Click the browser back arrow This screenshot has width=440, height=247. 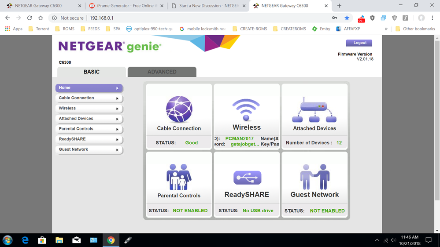pyautogui.click(x=7, y=18)
